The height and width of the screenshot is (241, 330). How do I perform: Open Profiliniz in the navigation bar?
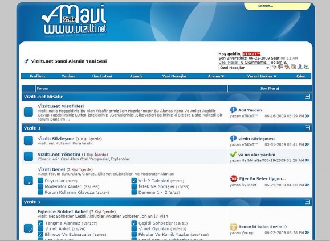pyautogui.click(x=38, y=76)
